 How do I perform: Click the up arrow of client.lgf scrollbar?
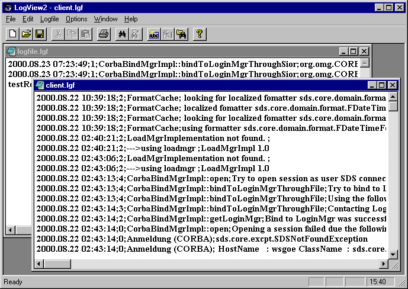[x=393, y=97]
